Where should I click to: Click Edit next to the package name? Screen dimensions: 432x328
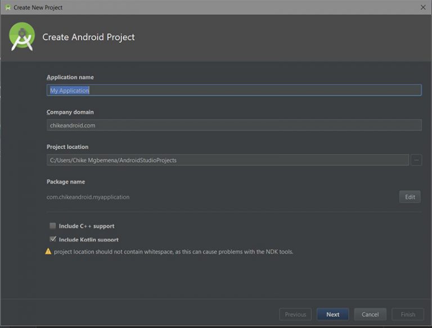[x=410, y=197]
